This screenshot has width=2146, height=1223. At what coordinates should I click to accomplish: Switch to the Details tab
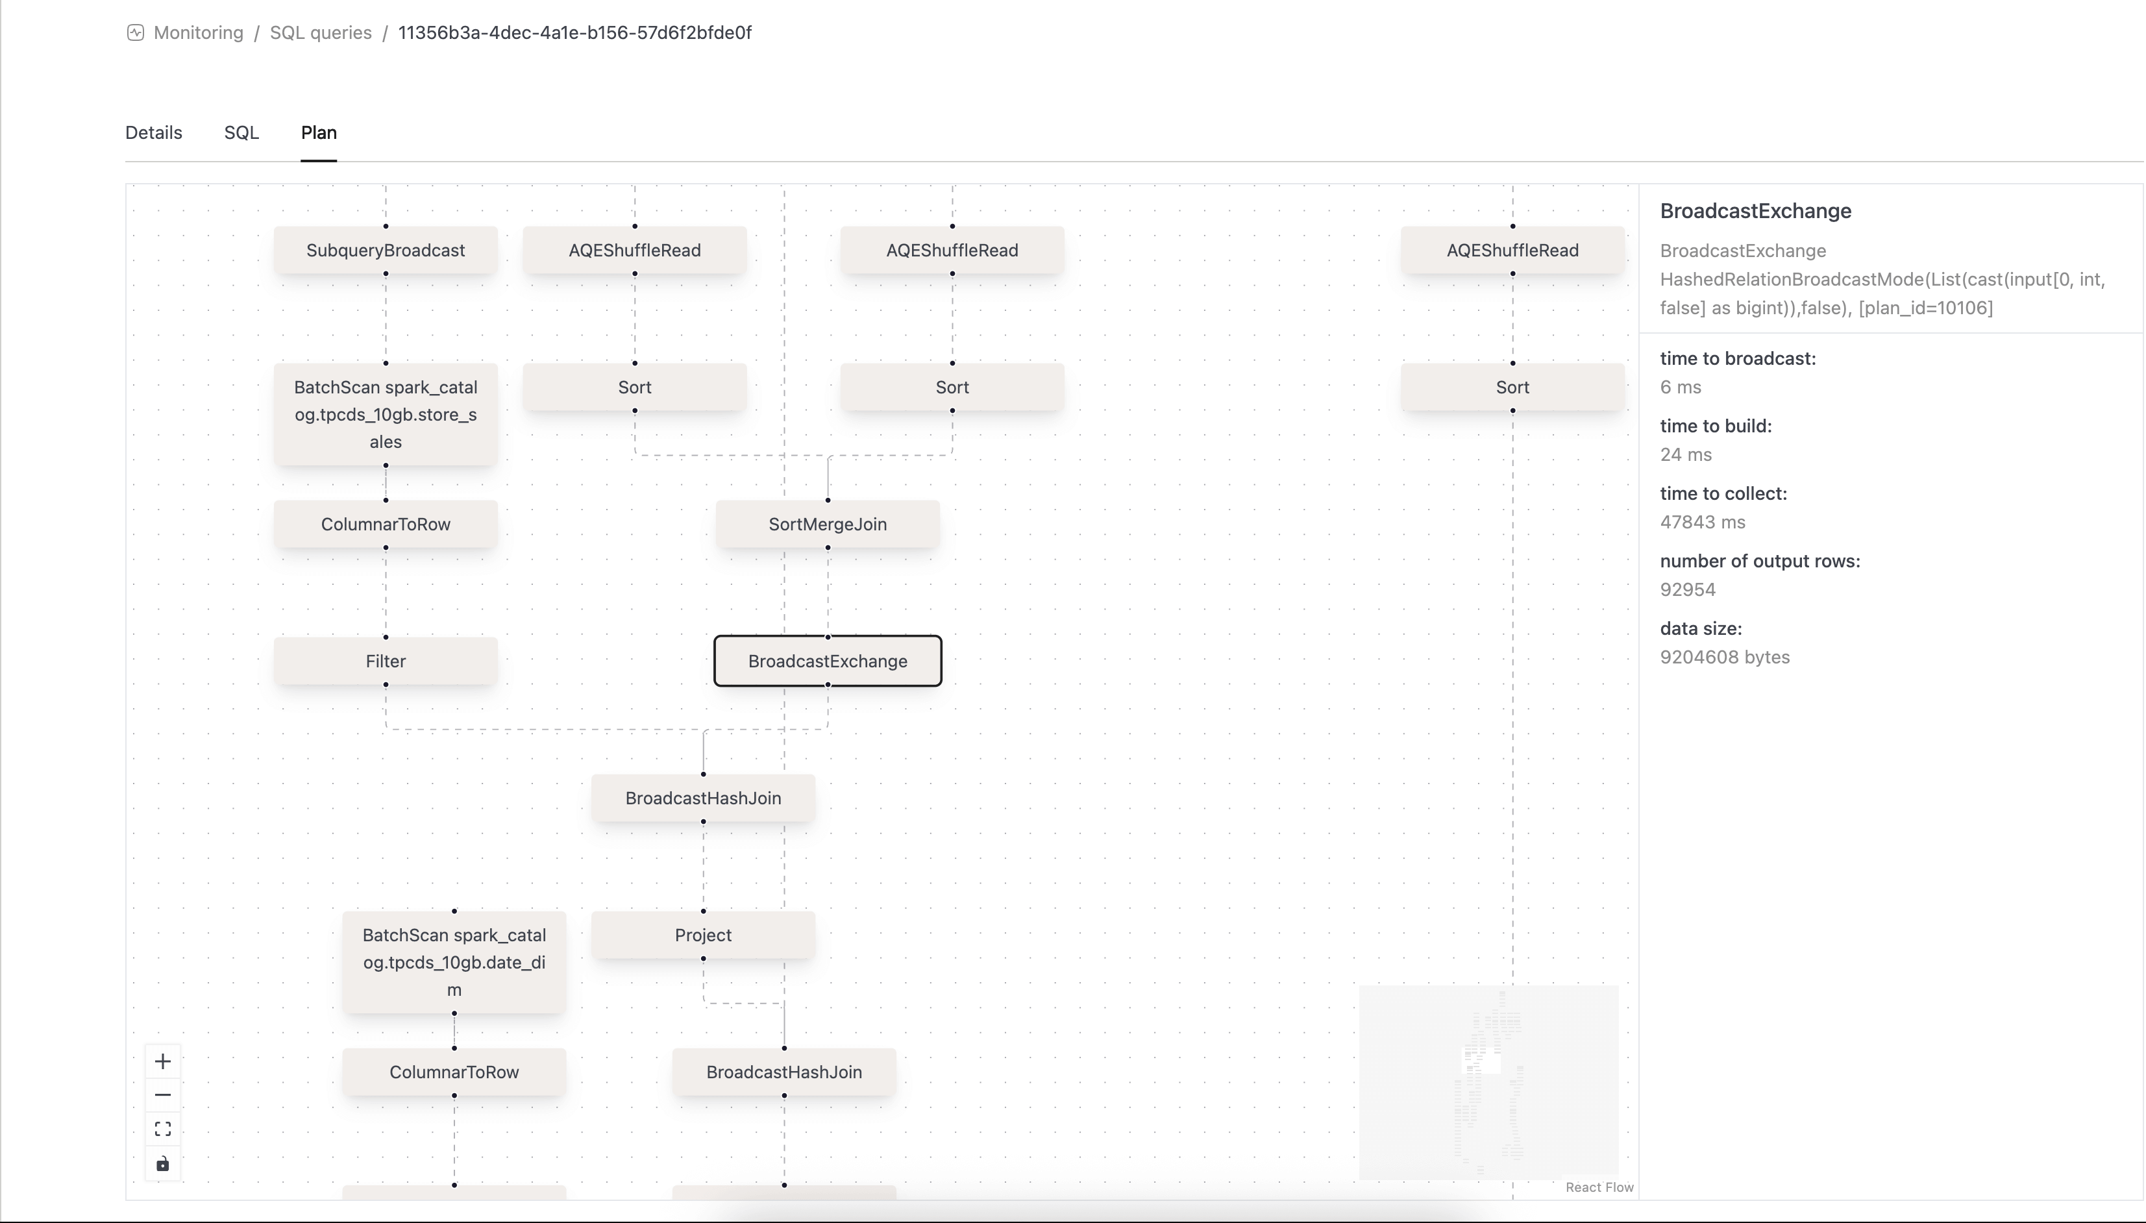click(x=154, y=132)
